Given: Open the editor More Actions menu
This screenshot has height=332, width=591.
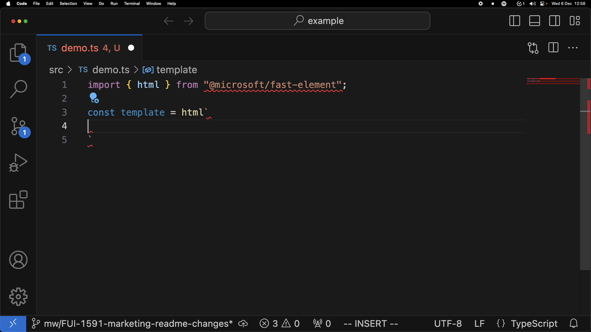Looking at the screenshot, I should point(573,48).
